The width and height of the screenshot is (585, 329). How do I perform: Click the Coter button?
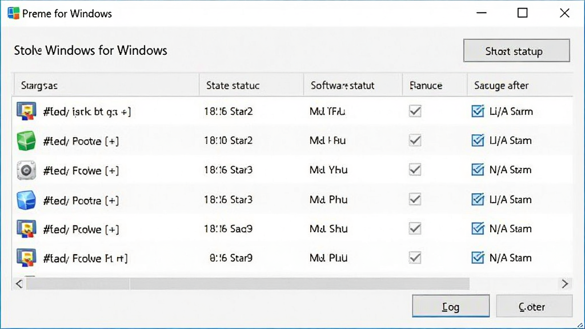tap(534, 306)
